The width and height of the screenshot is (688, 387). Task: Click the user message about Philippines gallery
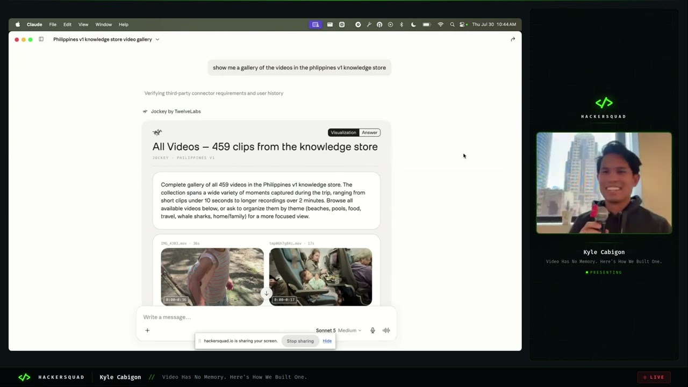(299, 68)
